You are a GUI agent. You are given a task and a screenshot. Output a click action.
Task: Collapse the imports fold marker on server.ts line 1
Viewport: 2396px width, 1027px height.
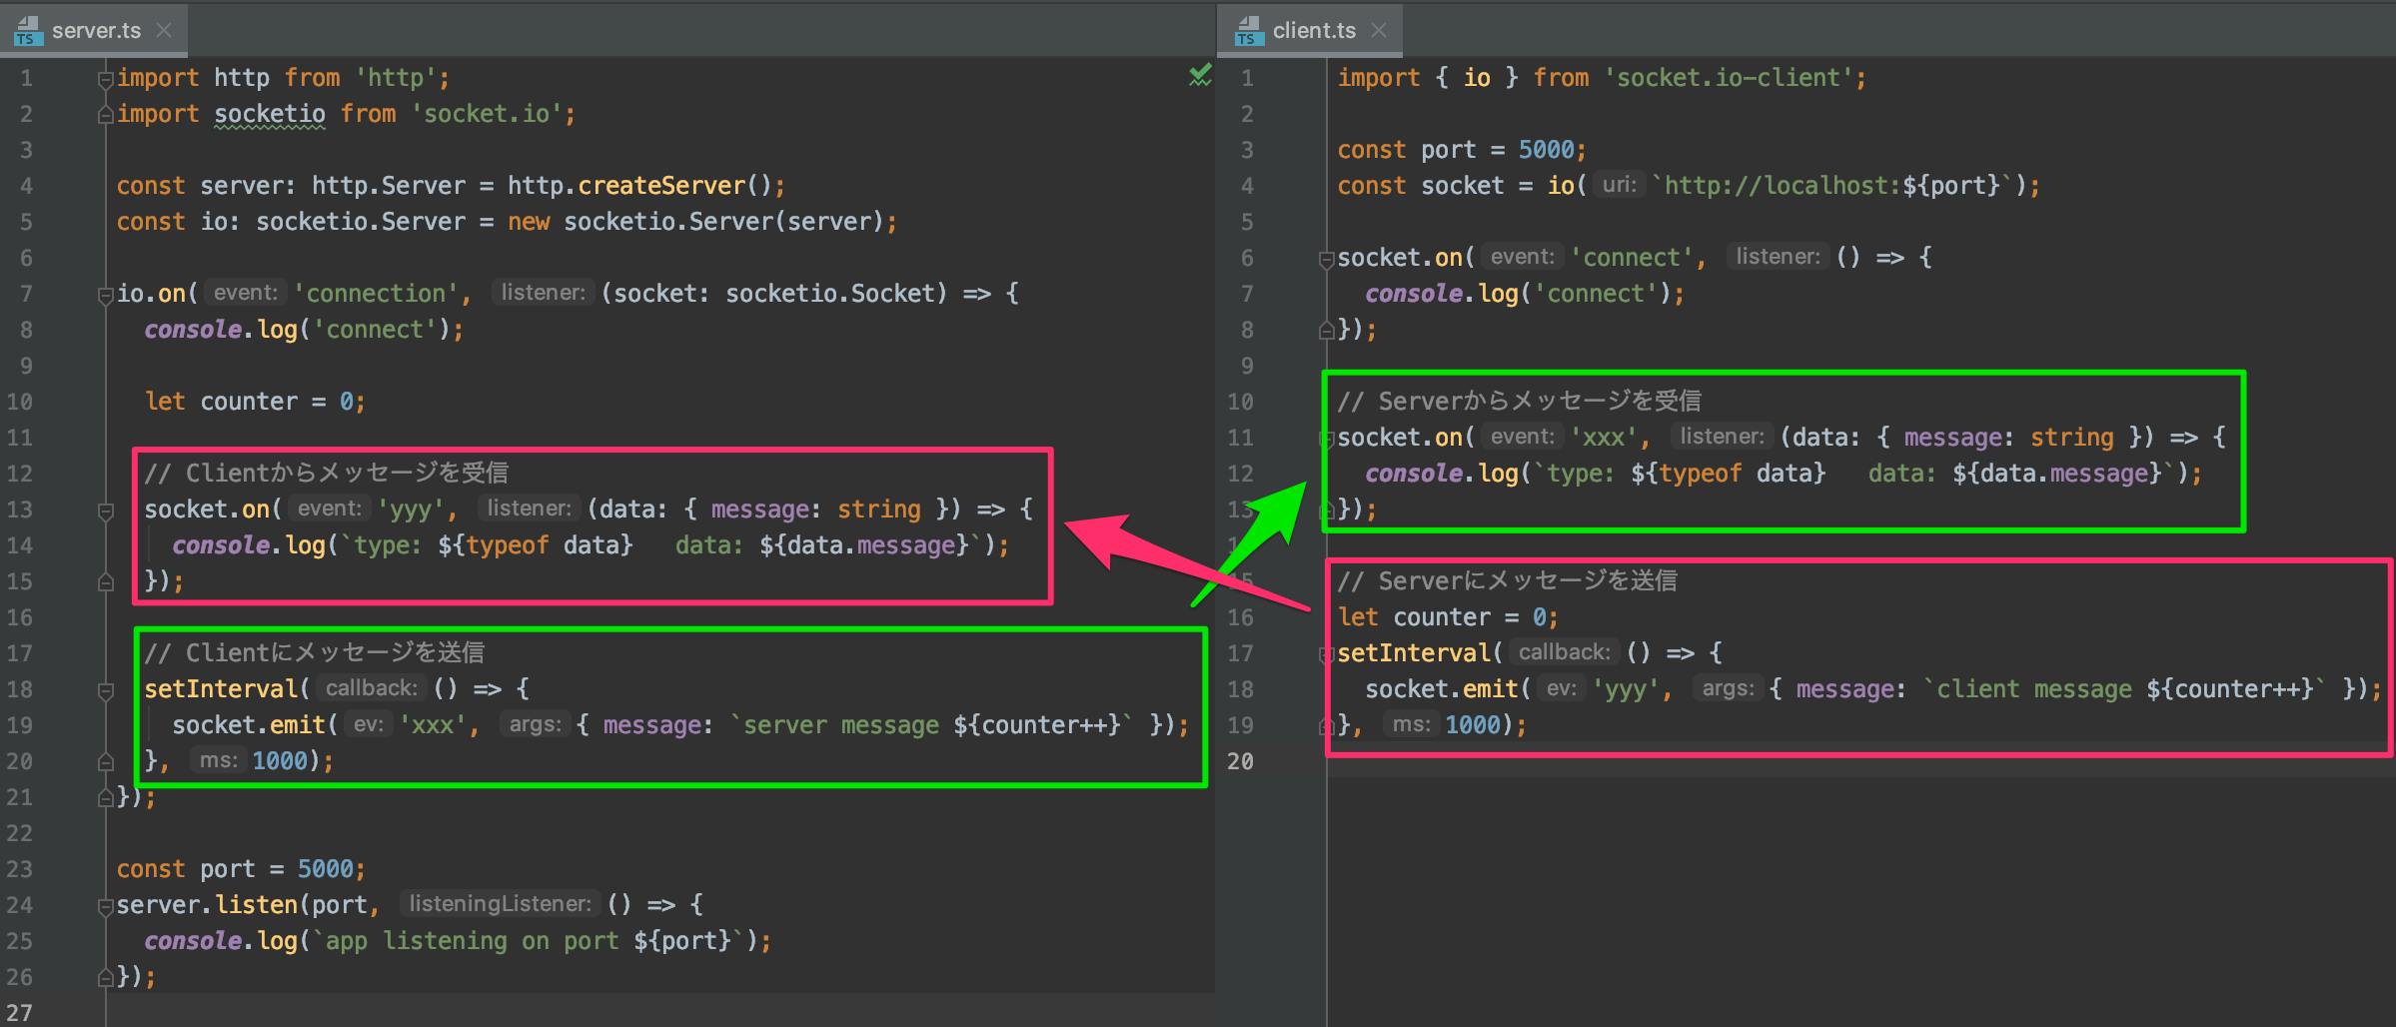click(105, 79)
